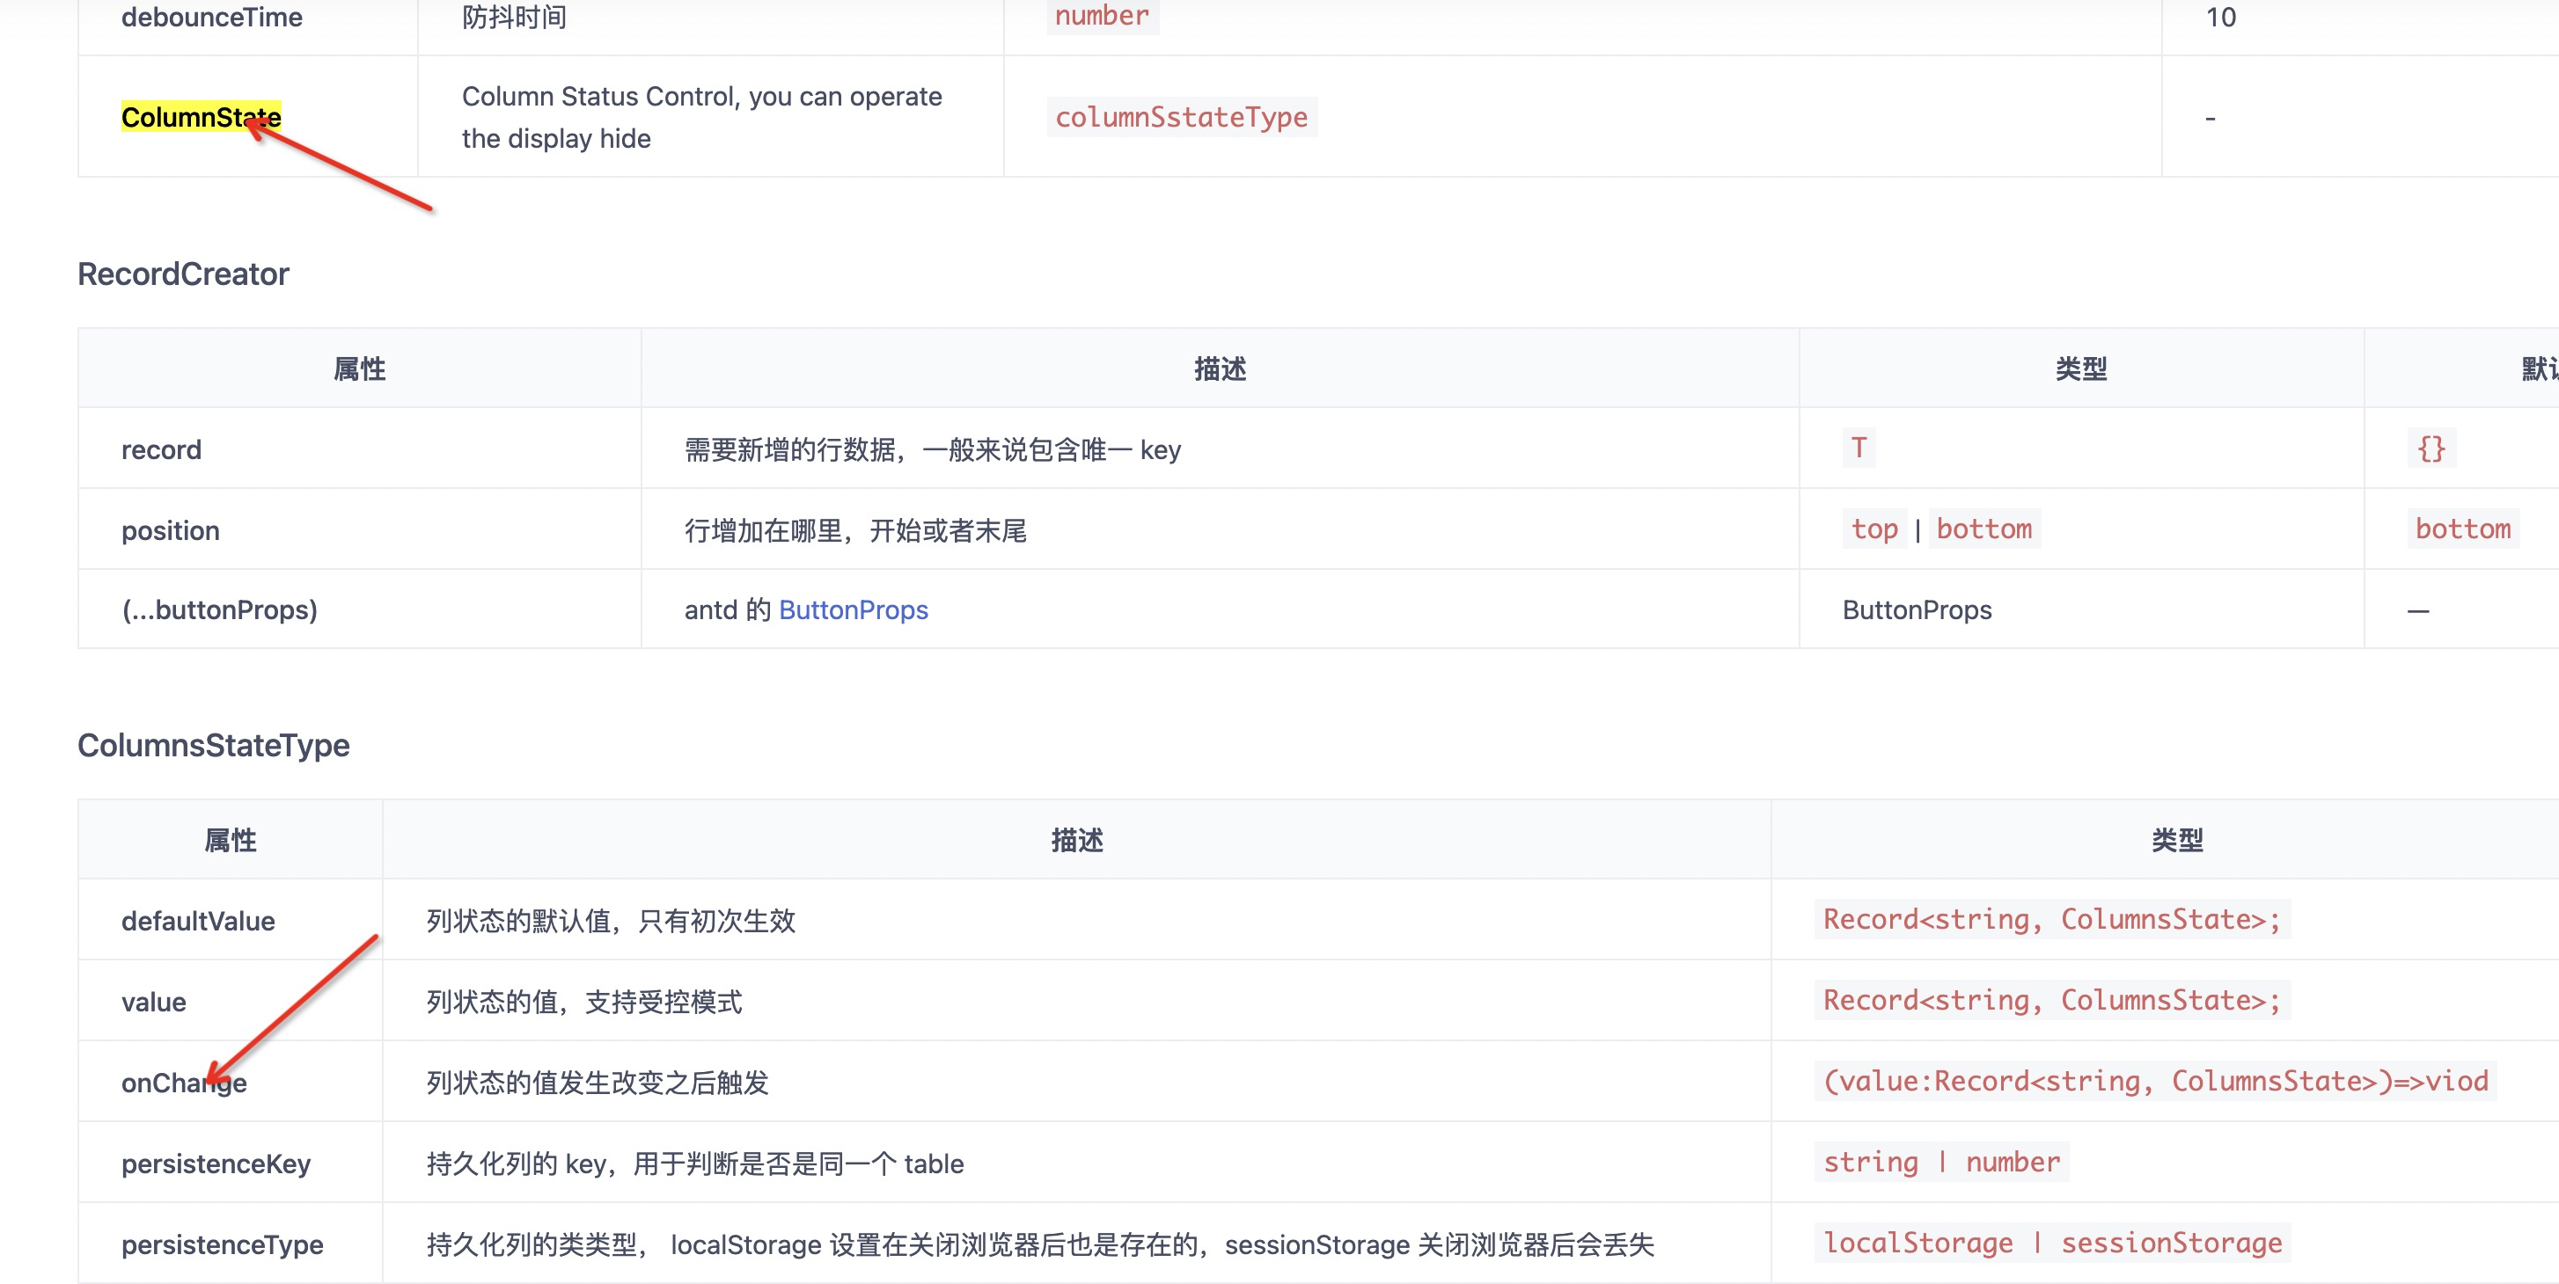Click the RecordCreator section heading
The width and height of the screenshot is (2559, 1284).
point(184,274)
